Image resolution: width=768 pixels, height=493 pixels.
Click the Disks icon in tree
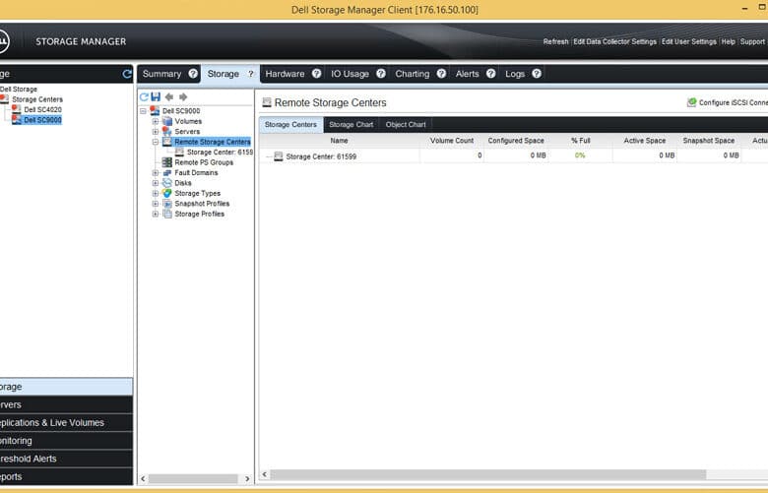coord(167,183)
